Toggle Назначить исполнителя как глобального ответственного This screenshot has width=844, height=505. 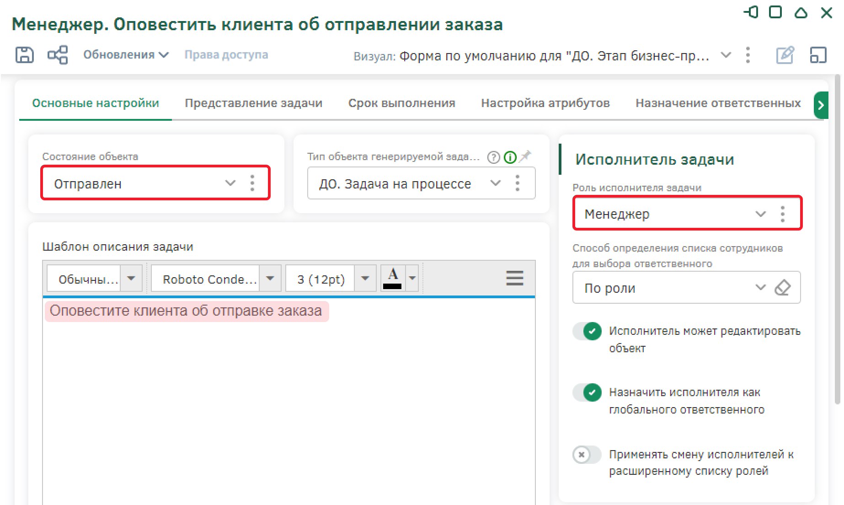587,392
